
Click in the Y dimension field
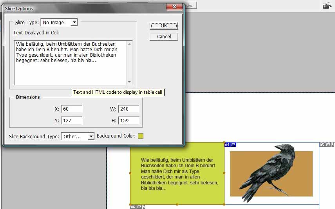(x=71, y=120)
